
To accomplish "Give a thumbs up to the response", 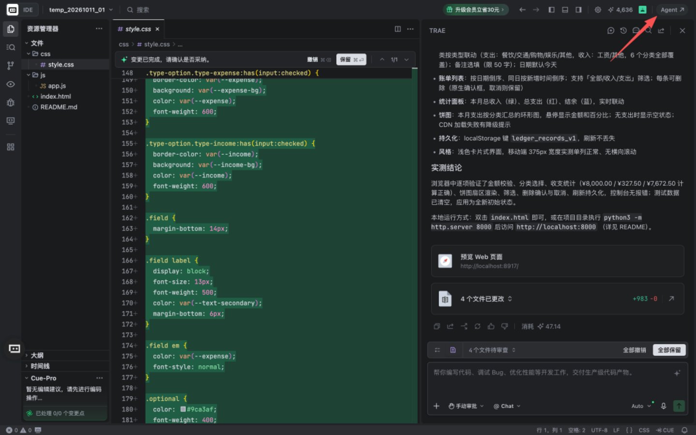I will tap(491, 326).
